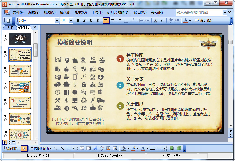Toggle bold formatting
Viewport: 235px width, 161px height.
(x=78, y=21)
